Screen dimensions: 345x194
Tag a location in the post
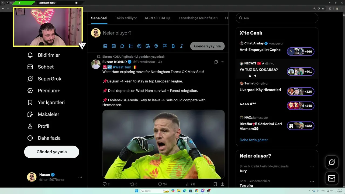pos(156,46)
